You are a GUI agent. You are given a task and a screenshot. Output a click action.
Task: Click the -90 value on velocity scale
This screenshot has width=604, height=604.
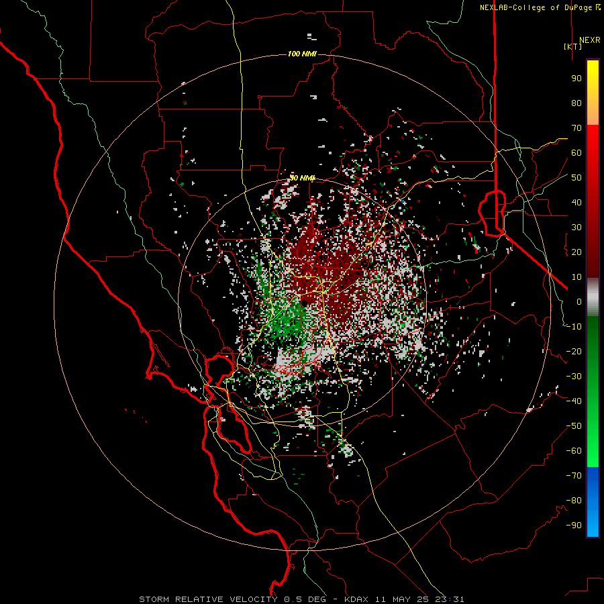tap(574, 525)
